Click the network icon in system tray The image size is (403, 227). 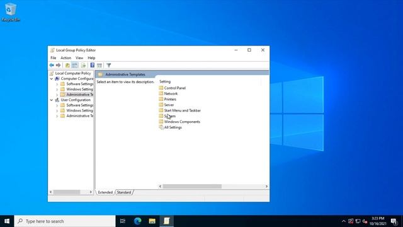pyautogui.click(x=358, y=221)
